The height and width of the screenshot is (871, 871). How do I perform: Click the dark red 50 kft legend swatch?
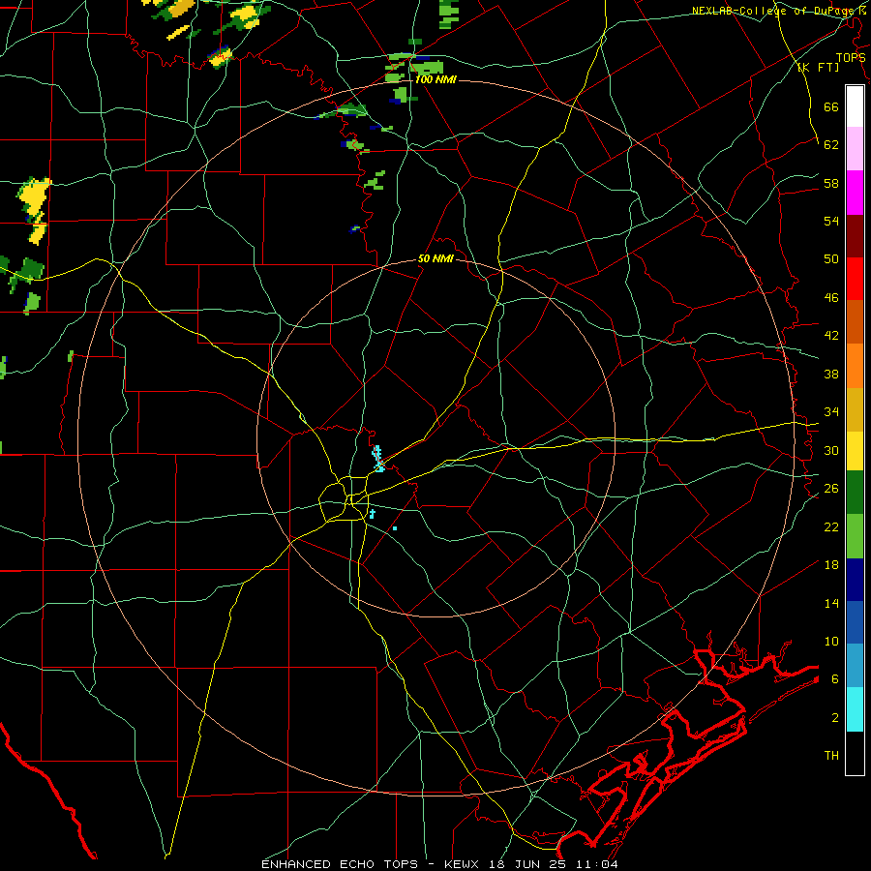click(x=855, y=236)
